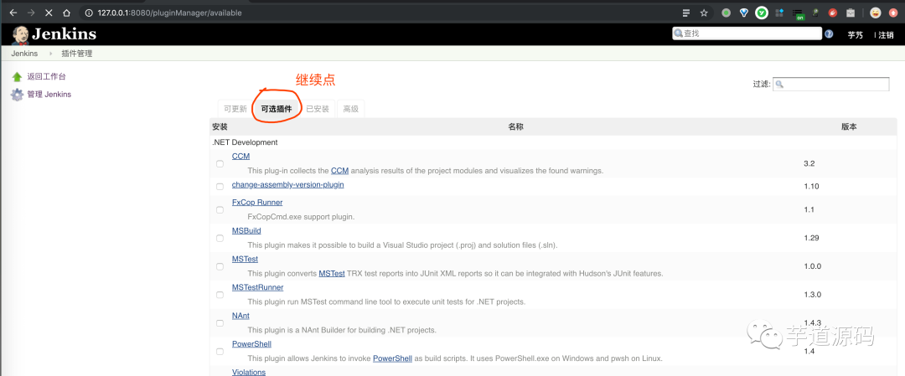Select the 可选插件 tab
The height and width of the screenshot is (376, 905).
(277, 108)
